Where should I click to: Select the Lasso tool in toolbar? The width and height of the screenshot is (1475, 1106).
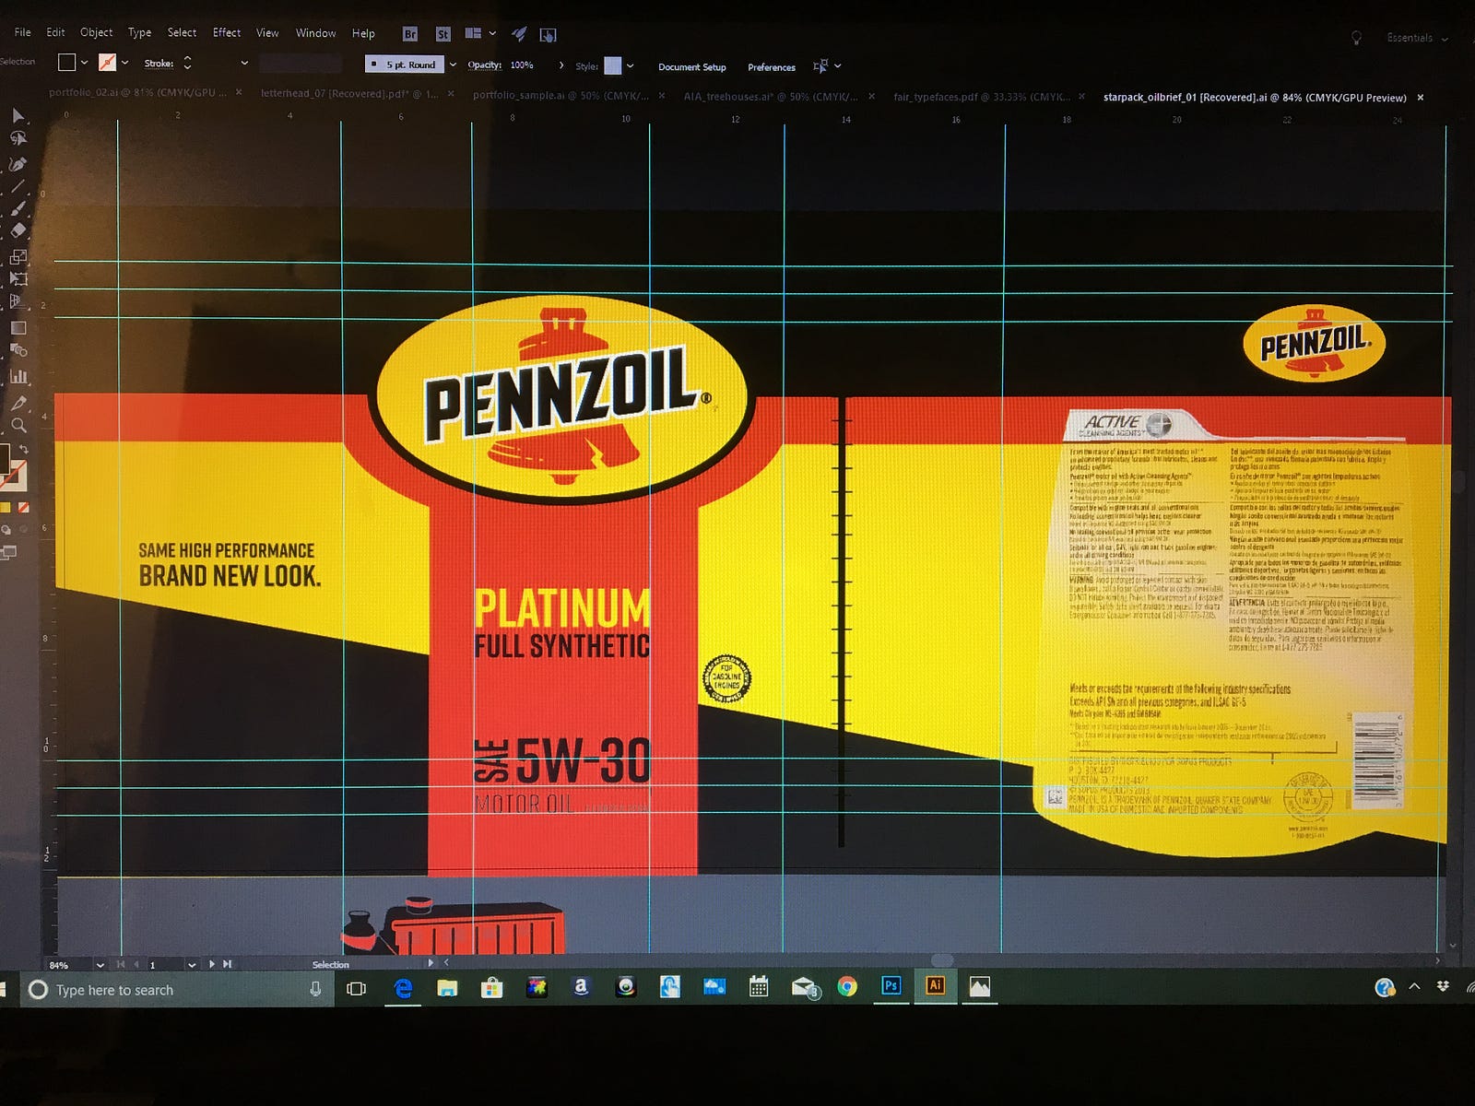(x=18, y=139)
